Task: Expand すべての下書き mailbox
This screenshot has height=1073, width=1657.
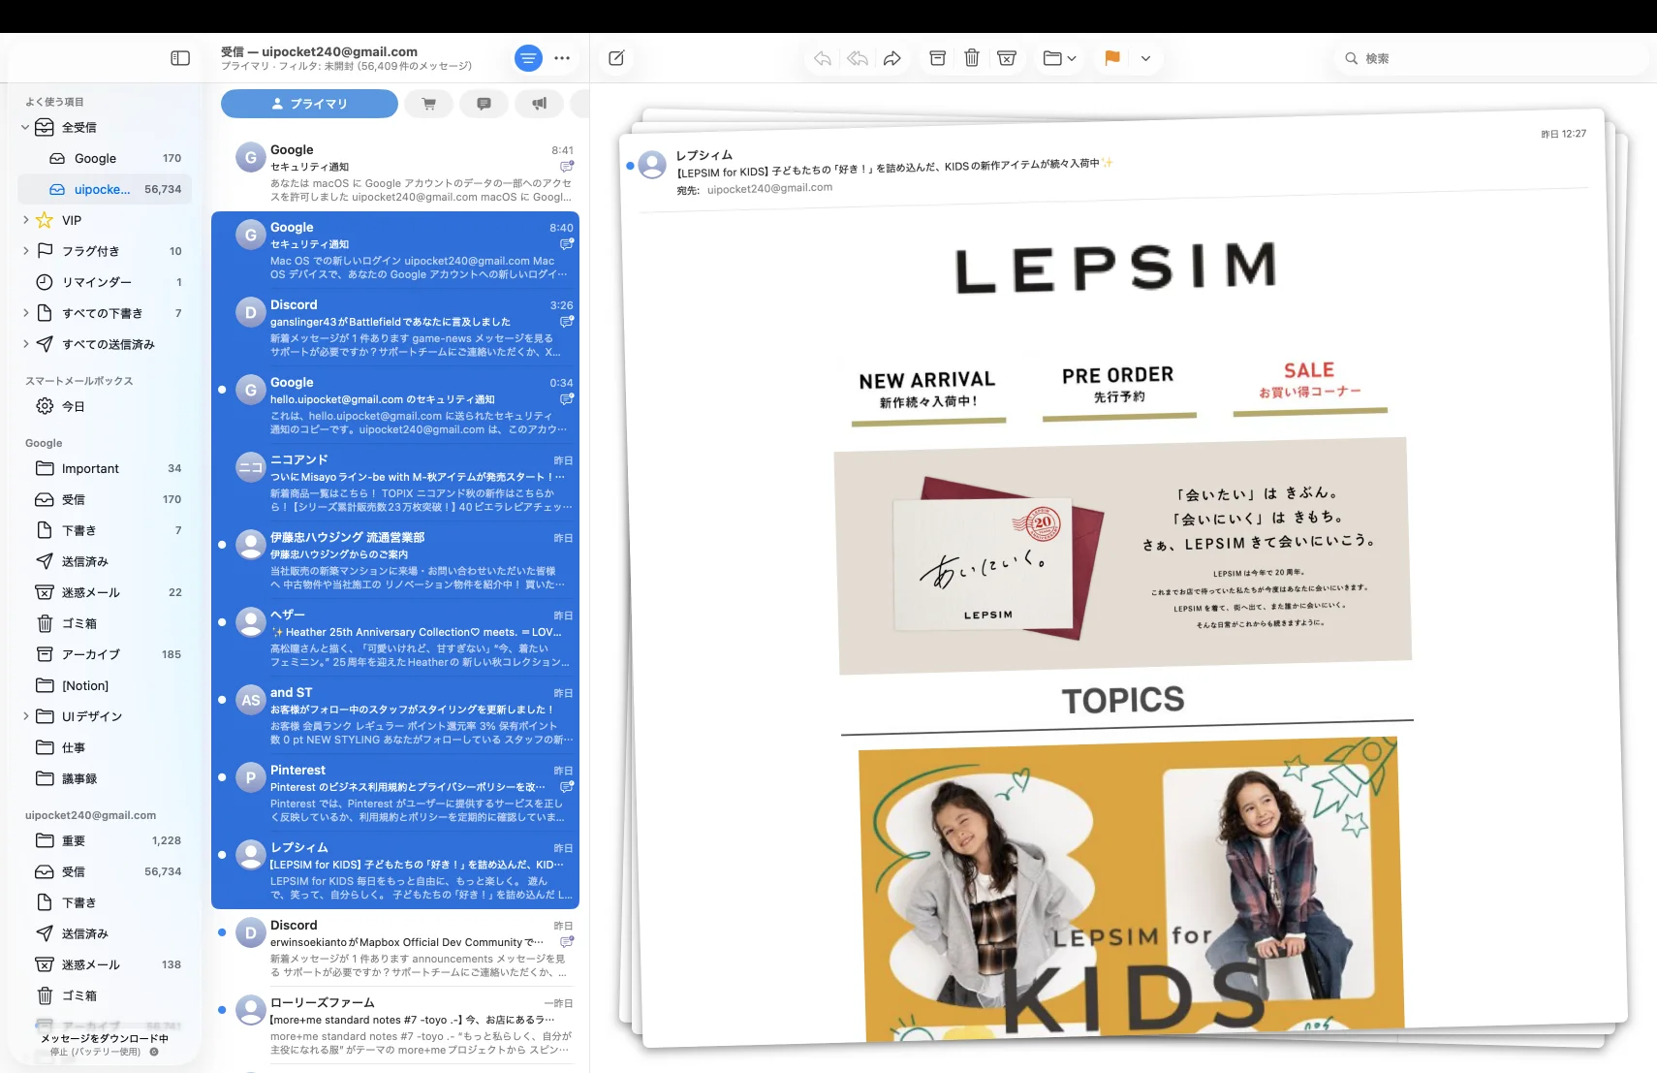Action: pyautogui.click(x=25, y=313)
